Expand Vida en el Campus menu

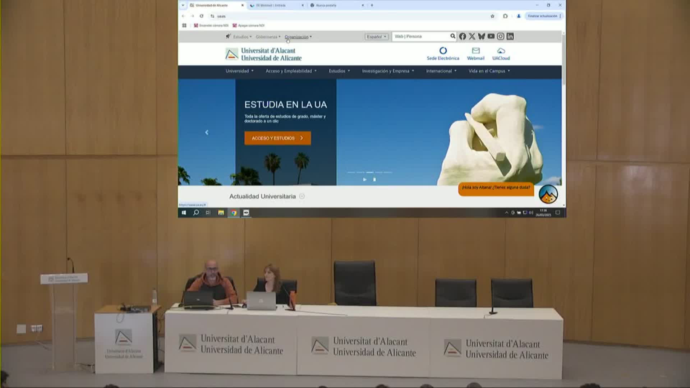click(x=489, y=71)
